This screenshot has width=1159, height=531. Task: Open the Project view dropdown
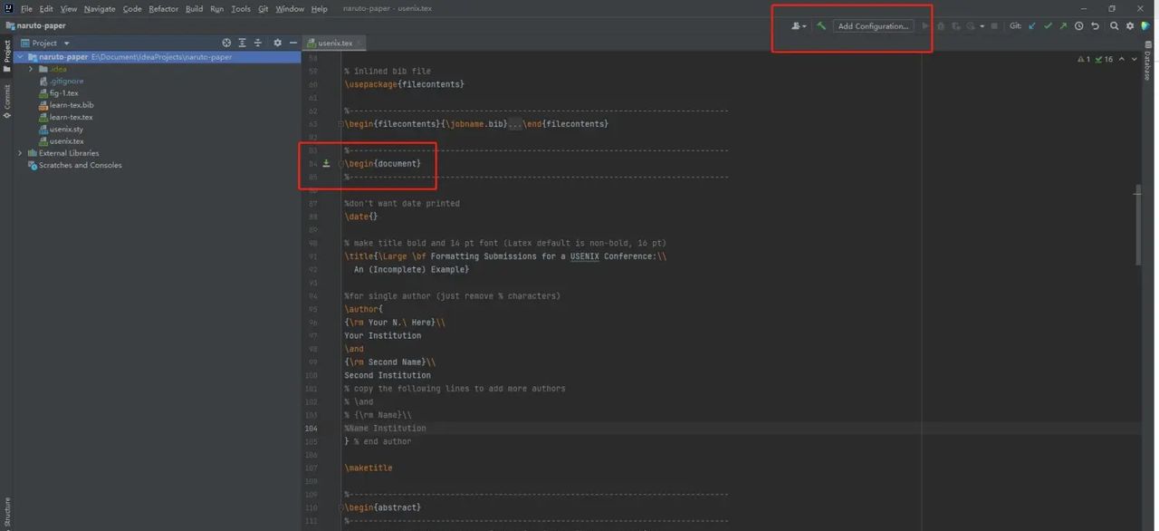click(x=53, y=42)
